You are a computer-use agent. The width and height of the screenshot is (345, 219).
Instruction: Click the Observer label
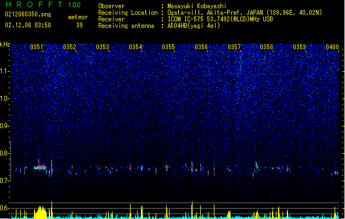click(x=111, y=6)
